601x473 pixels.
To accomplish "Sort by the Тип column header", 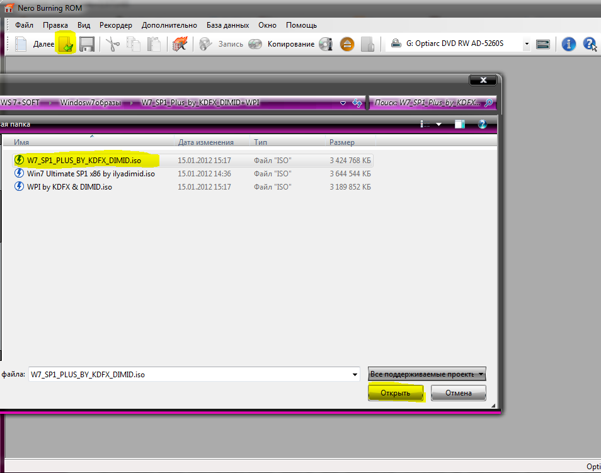I will pyautogui.click(x=287, y=142).
